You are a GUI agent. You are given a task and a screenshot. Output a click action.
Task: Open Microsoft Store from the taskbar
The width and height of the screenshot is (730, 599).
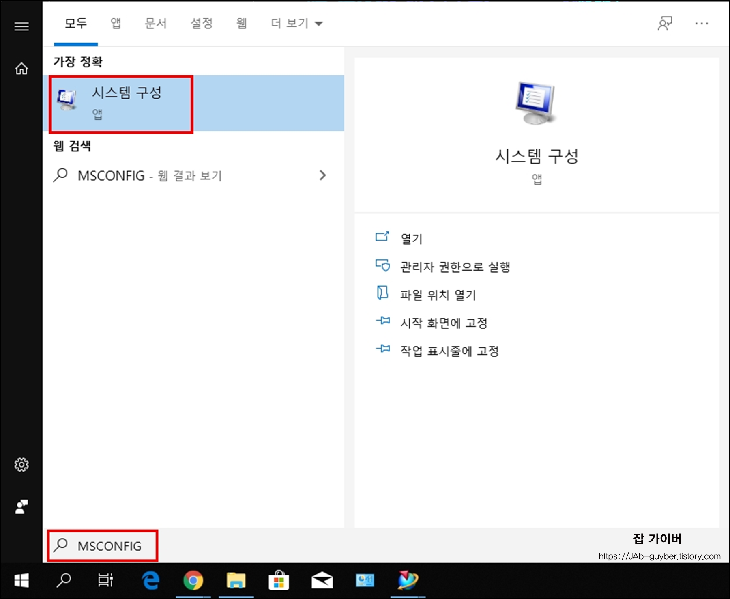coord(279,580)
